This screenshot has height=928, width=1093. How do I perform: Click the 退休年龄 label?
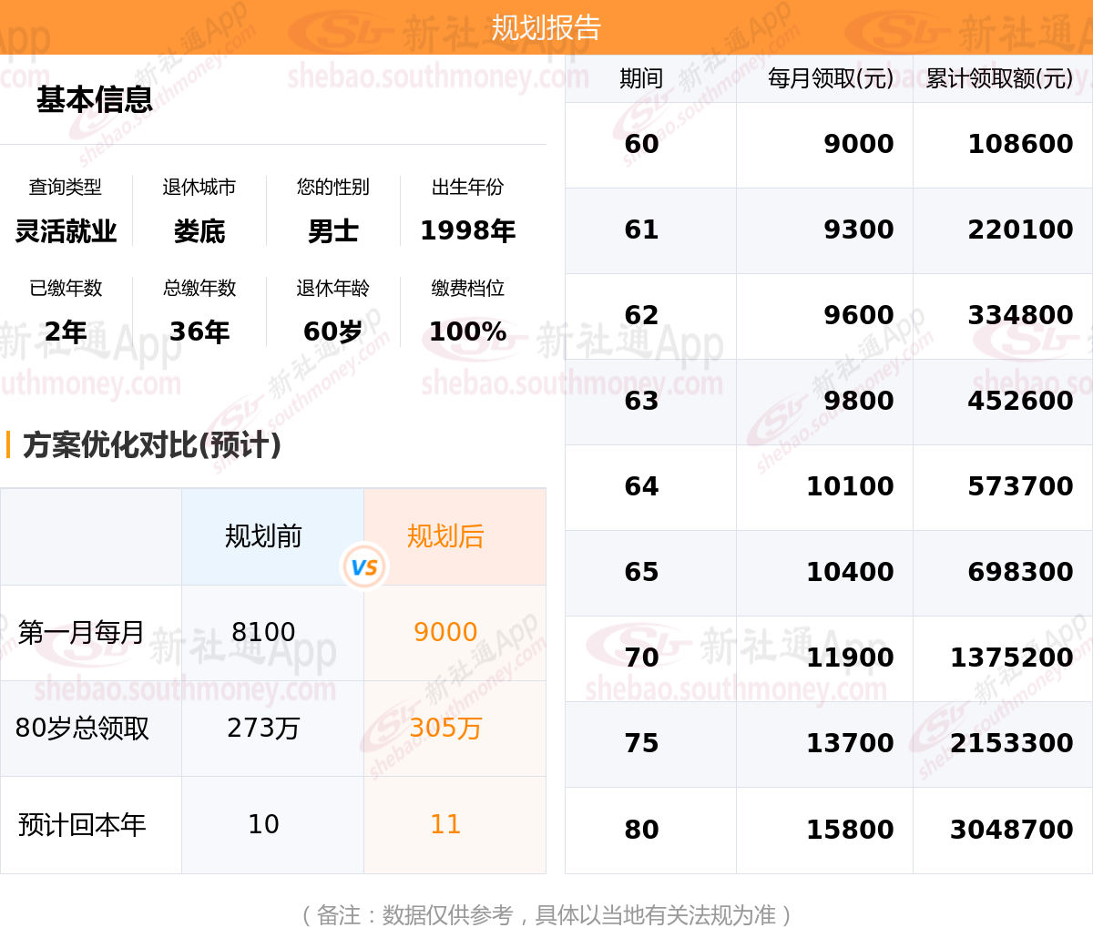coord(333,288)
